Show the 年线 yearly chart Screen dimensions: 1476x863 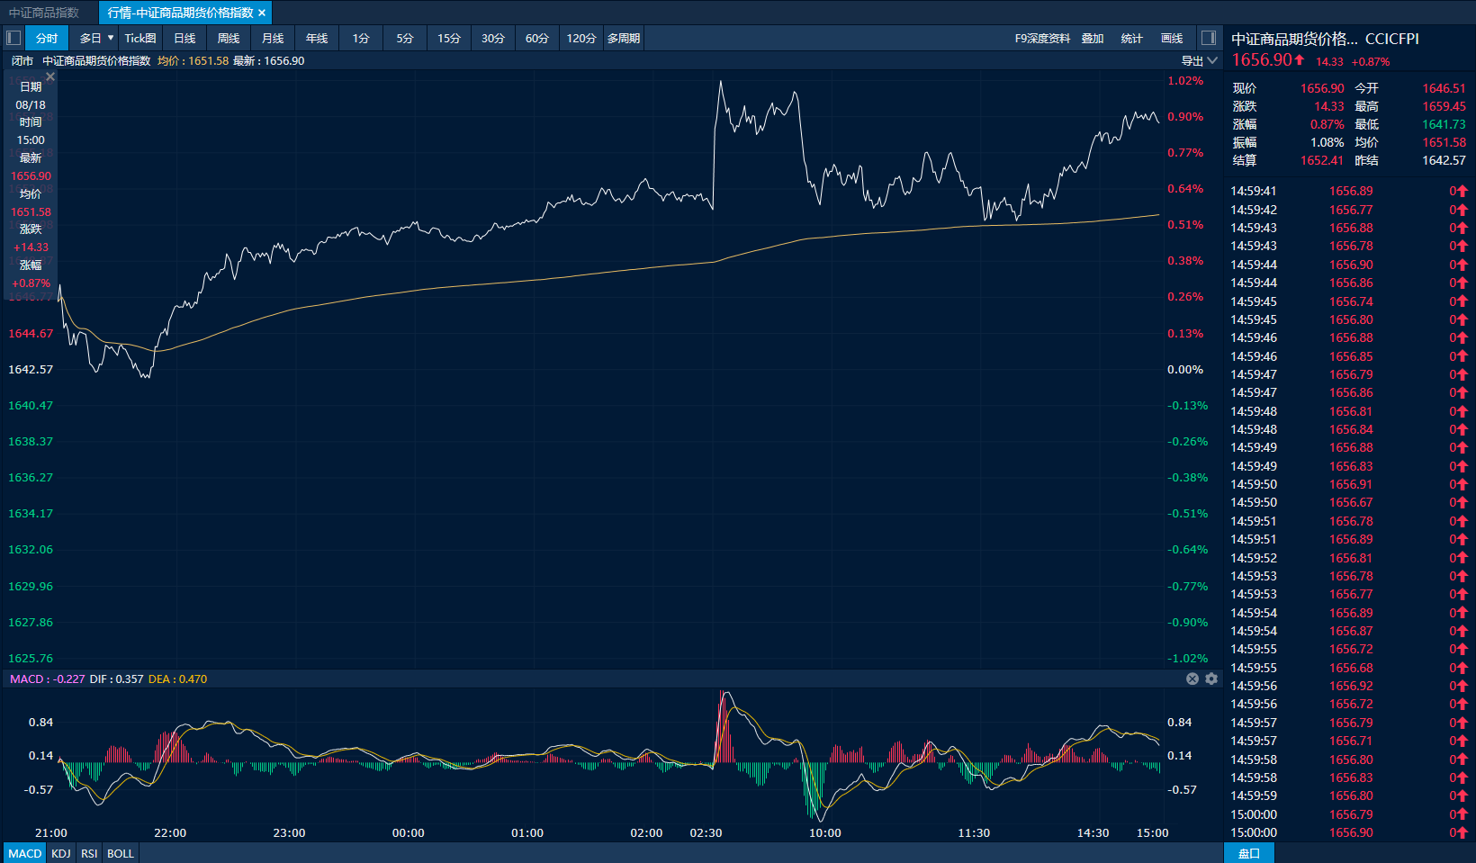[x=317, y=38]
